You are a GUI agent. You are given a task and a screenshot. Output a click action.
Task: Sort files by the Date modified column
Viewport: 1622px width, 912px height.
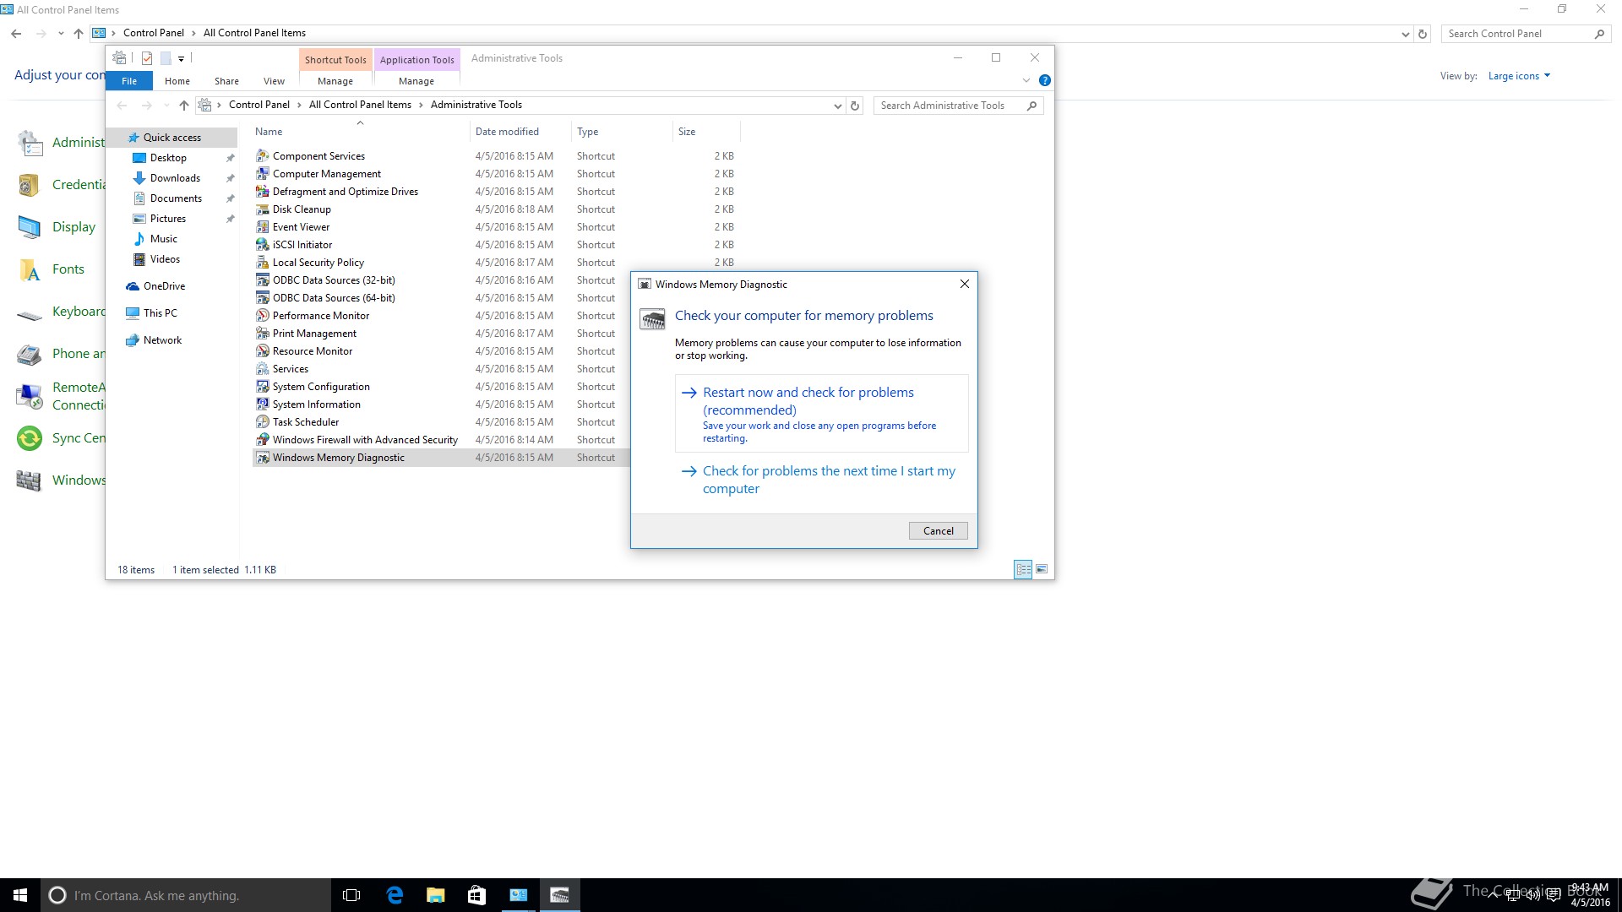point(520,132)
